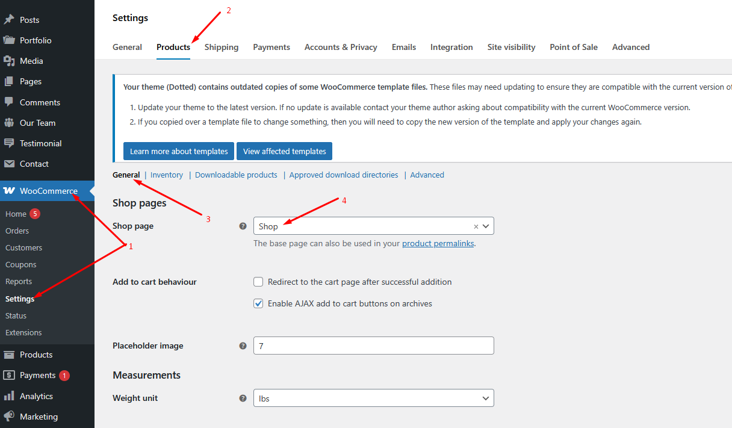
Task: Click the Contact envelope icon
Action: (9, 164)
